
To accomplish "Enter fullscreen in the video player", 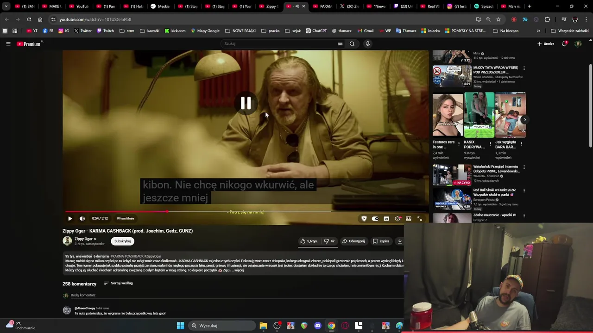I will (420, 218).
